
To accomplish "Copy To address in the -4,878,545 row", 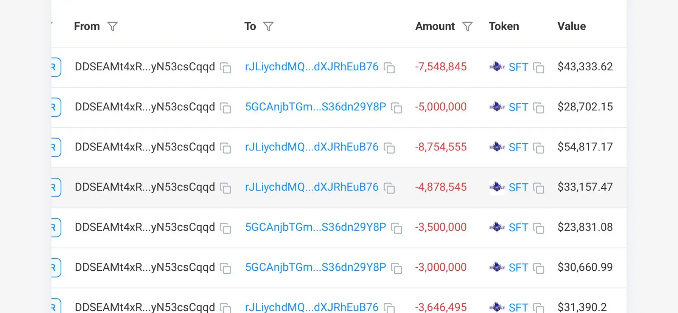I will coord(389,188).
